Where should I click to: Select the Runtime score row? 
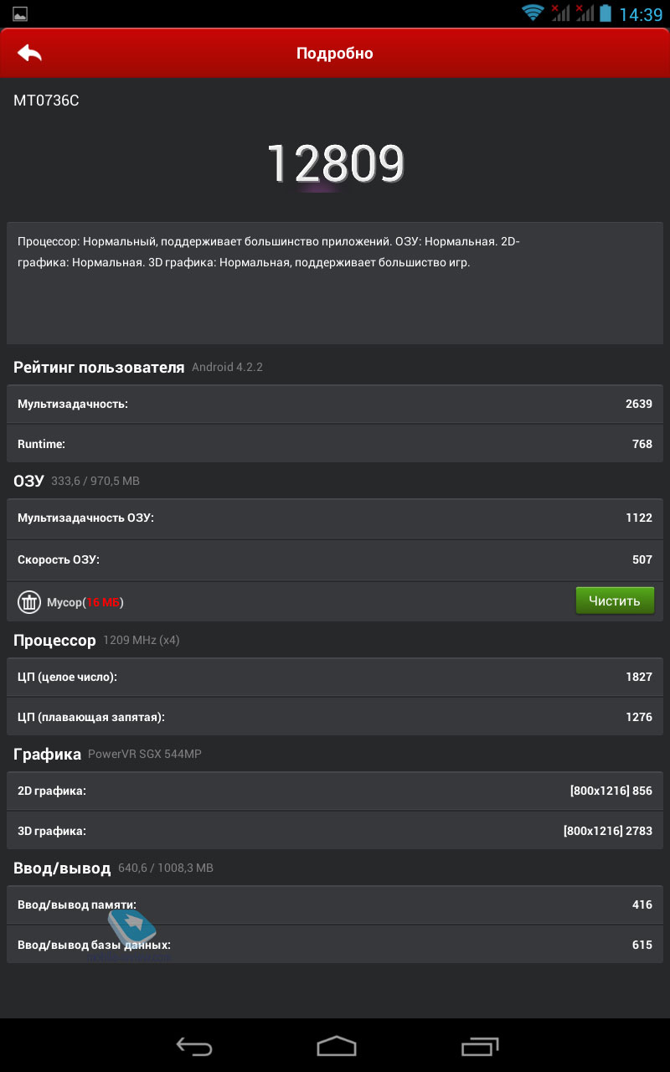pyautogui.click(x=335, y=444)
